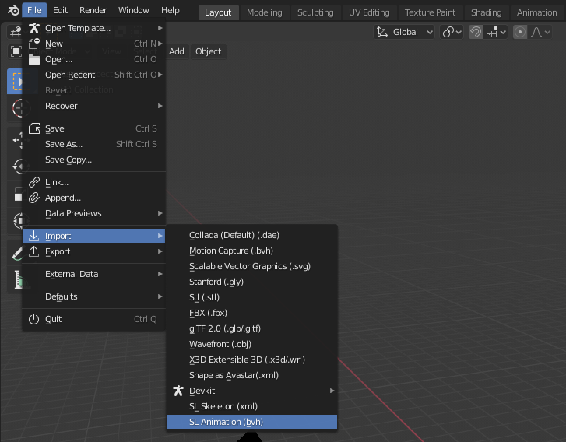
Task: Click the Link chain icon
Action: pos(34,182)
